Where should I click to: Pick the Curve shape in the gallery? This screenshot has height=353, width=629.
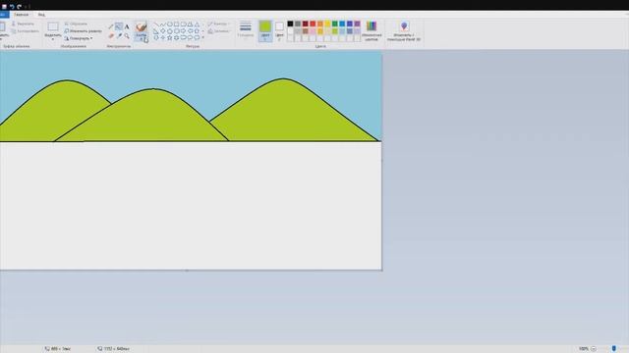(x=163, y=24)
